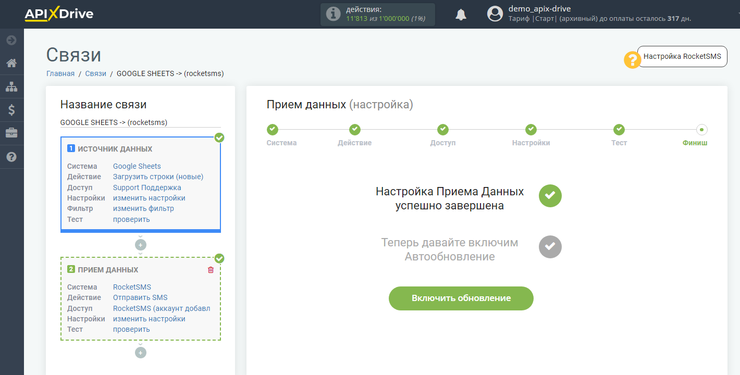Edit the connection name field
This screenshot has width=740, height=375.
(x=141, y=122)
